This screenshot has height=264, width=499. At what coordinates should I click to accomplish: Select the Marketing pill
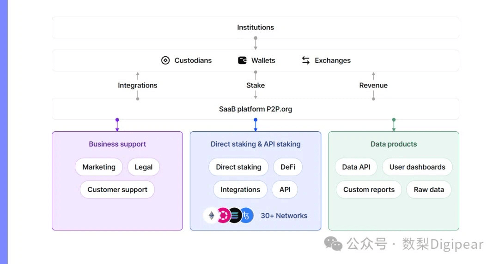click(x=99, y=167)
